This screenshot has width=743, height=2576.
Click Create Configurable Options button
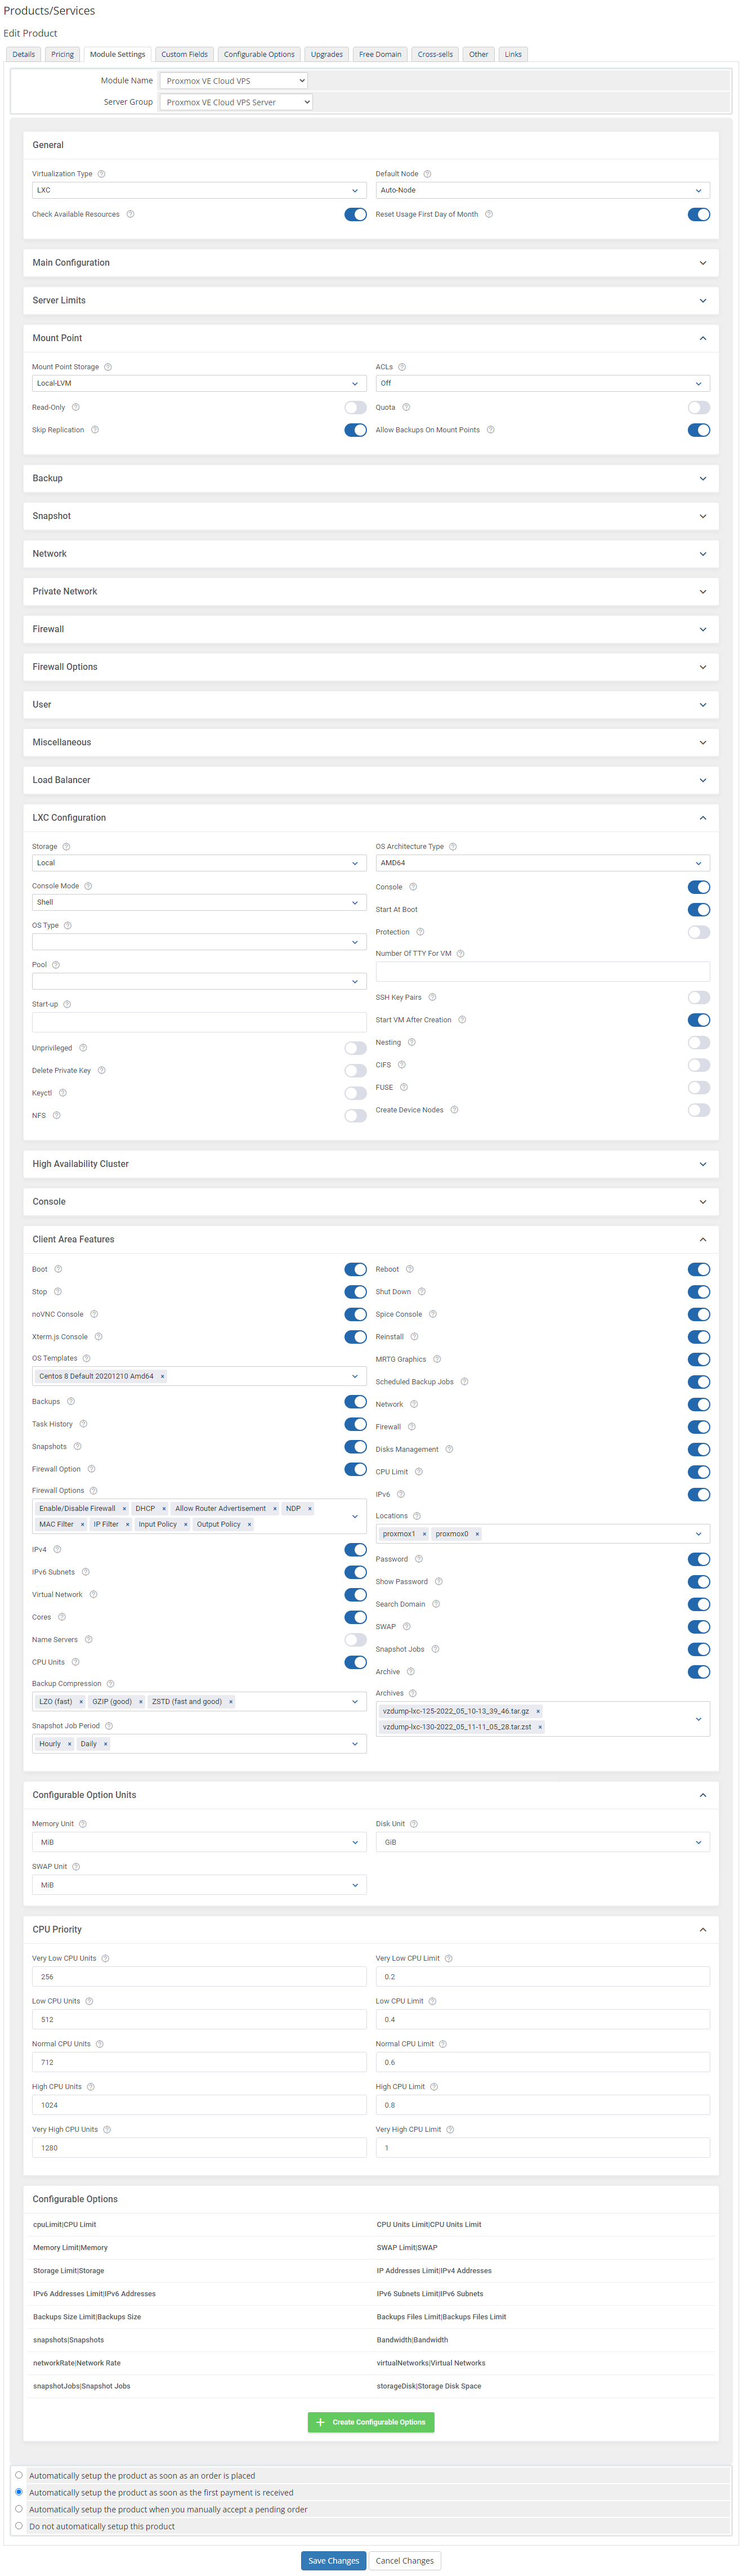(x=371, y=2422)
